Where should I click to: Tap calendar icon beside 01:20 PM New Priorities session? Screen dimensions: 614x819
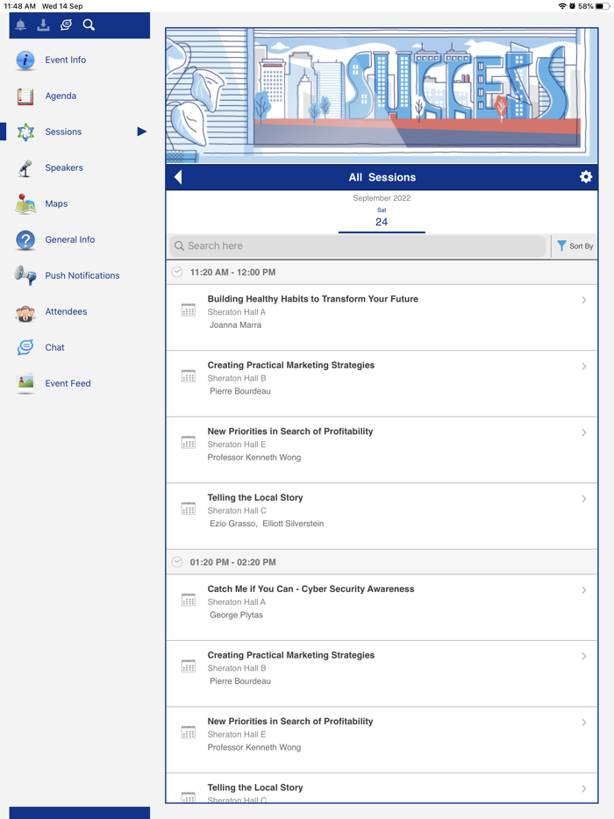[188, 733]
